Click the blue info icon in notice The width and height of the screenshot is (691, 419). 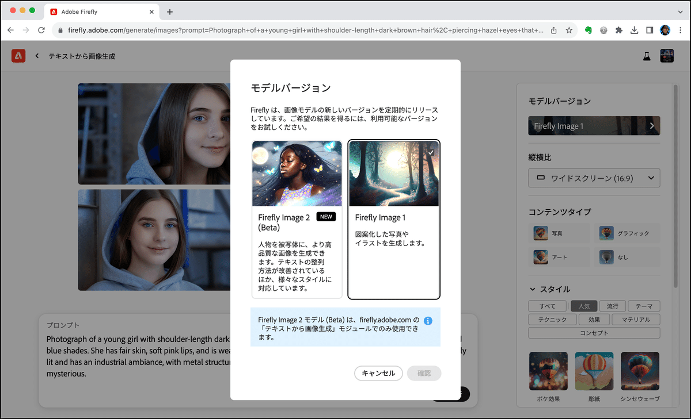tap(428, 321)
